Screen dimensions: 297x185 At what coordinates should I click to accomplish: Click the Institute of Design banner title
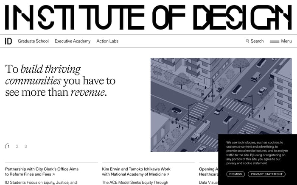point(148,17)
